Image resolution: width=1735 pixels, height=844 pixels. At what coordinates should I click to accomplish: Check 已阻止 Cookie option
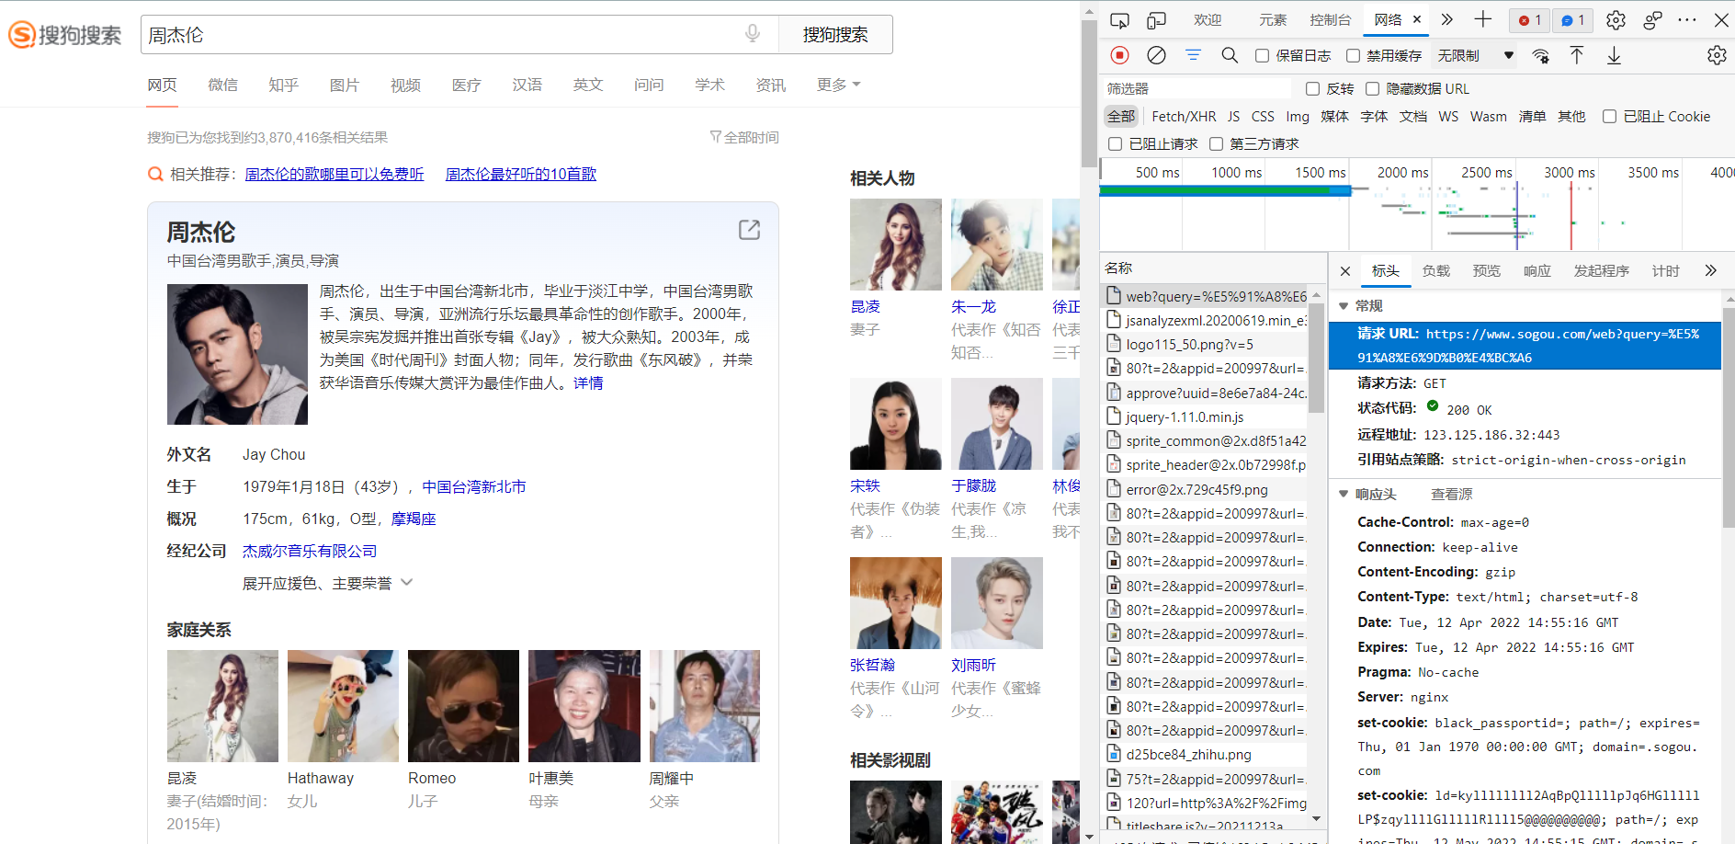(x=1610, y=117)
